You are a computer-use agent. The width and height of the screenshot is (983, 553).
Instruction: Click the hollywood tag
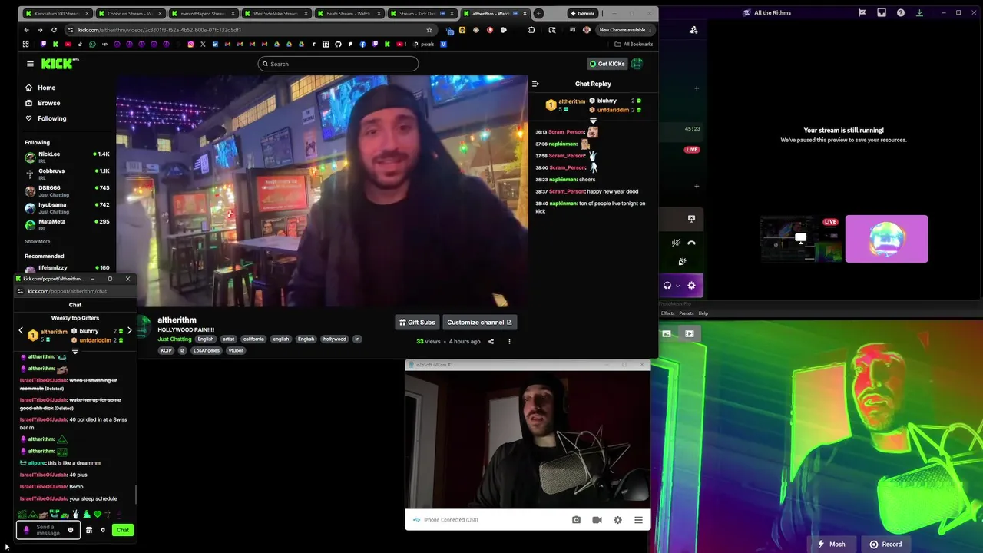tap(334, 339)
